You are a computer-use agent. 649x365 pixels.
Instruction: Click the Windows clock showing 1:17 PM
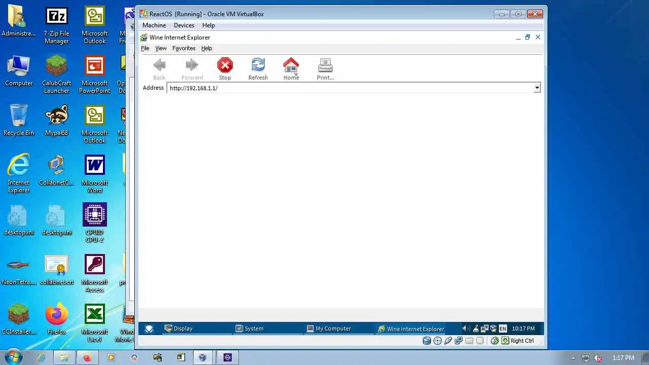[623, 358]
